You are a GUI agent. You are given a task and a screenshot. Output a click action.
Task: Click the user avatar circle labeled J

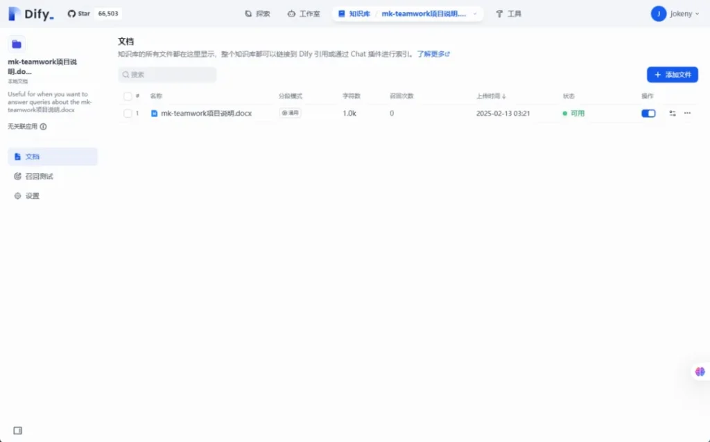pyautogui.click(x=658, y=14)
